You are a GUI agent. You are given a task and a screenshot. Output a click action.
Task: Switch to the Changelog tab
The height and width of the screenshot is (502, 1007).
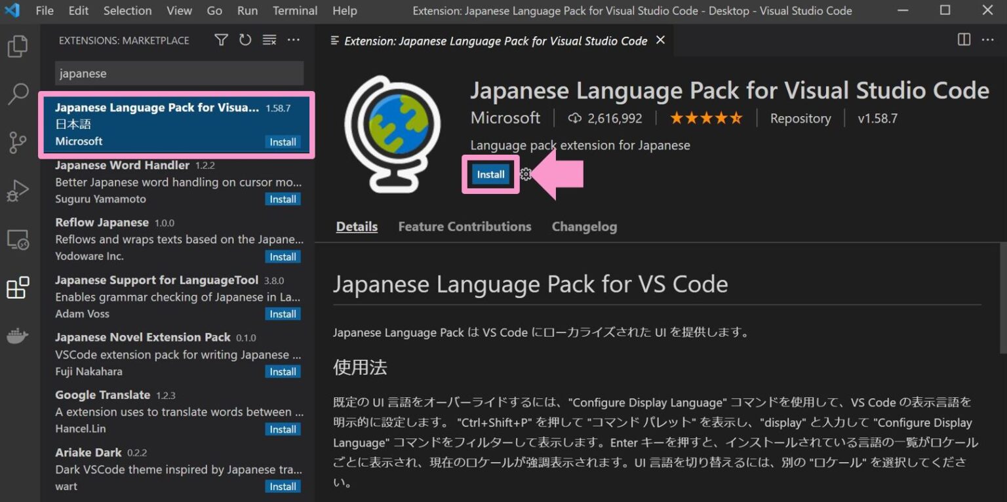pos(584,226)
